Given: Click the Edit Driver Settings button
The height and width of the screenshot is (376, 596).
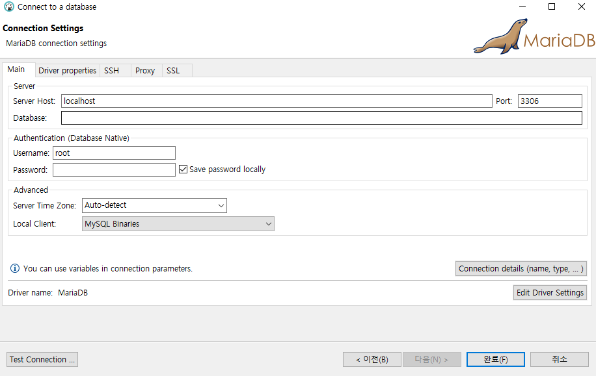Looking at the screenshot, I should click(x=550, y=292).
